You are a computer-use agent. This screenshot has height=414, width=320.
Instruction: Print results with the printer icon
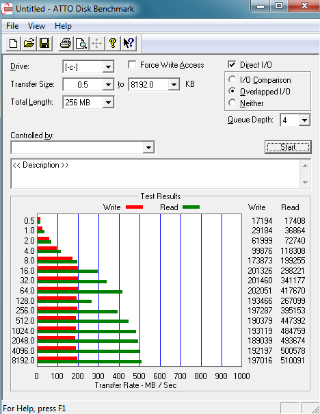tap(66, 44)
